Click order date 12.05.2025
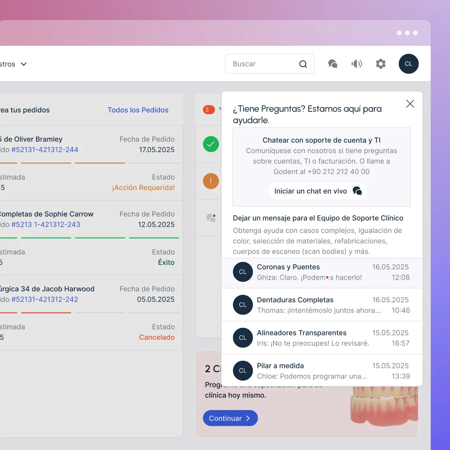Screen dimensions: 450x450 point(156,225)
